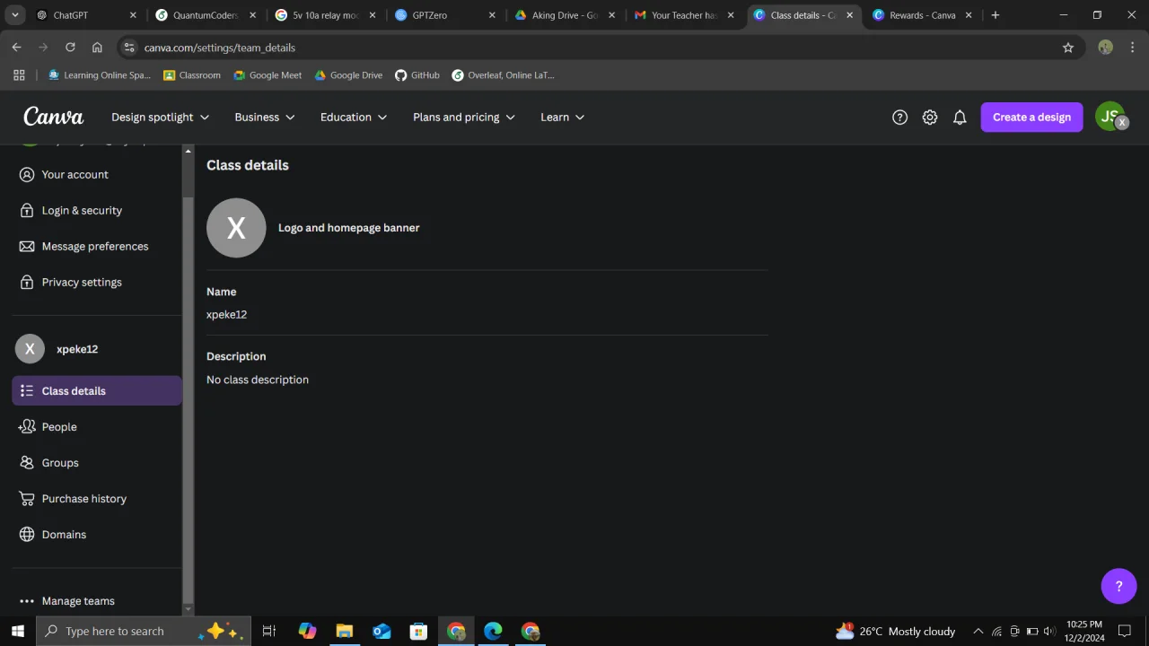Click the address bar URL field
The image size is (1149, 646).
[592, 48]
